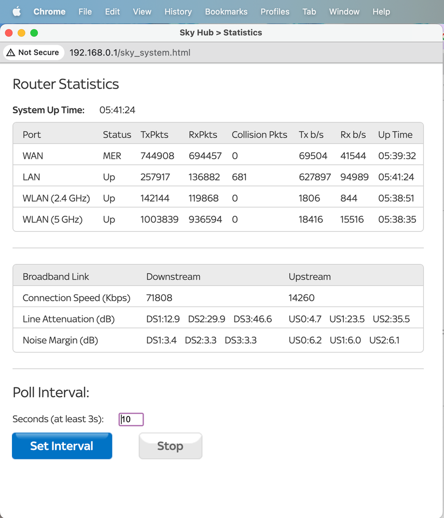Click line attenuation US2:35.5 value
The width and height of the screenshot is (444, 518).
pyautogui.click(x=391, y=319)
